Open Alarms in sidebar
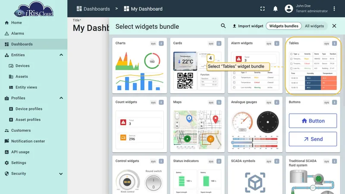The width and height of the screenshot is (345, 194). [x=34, y=34]
